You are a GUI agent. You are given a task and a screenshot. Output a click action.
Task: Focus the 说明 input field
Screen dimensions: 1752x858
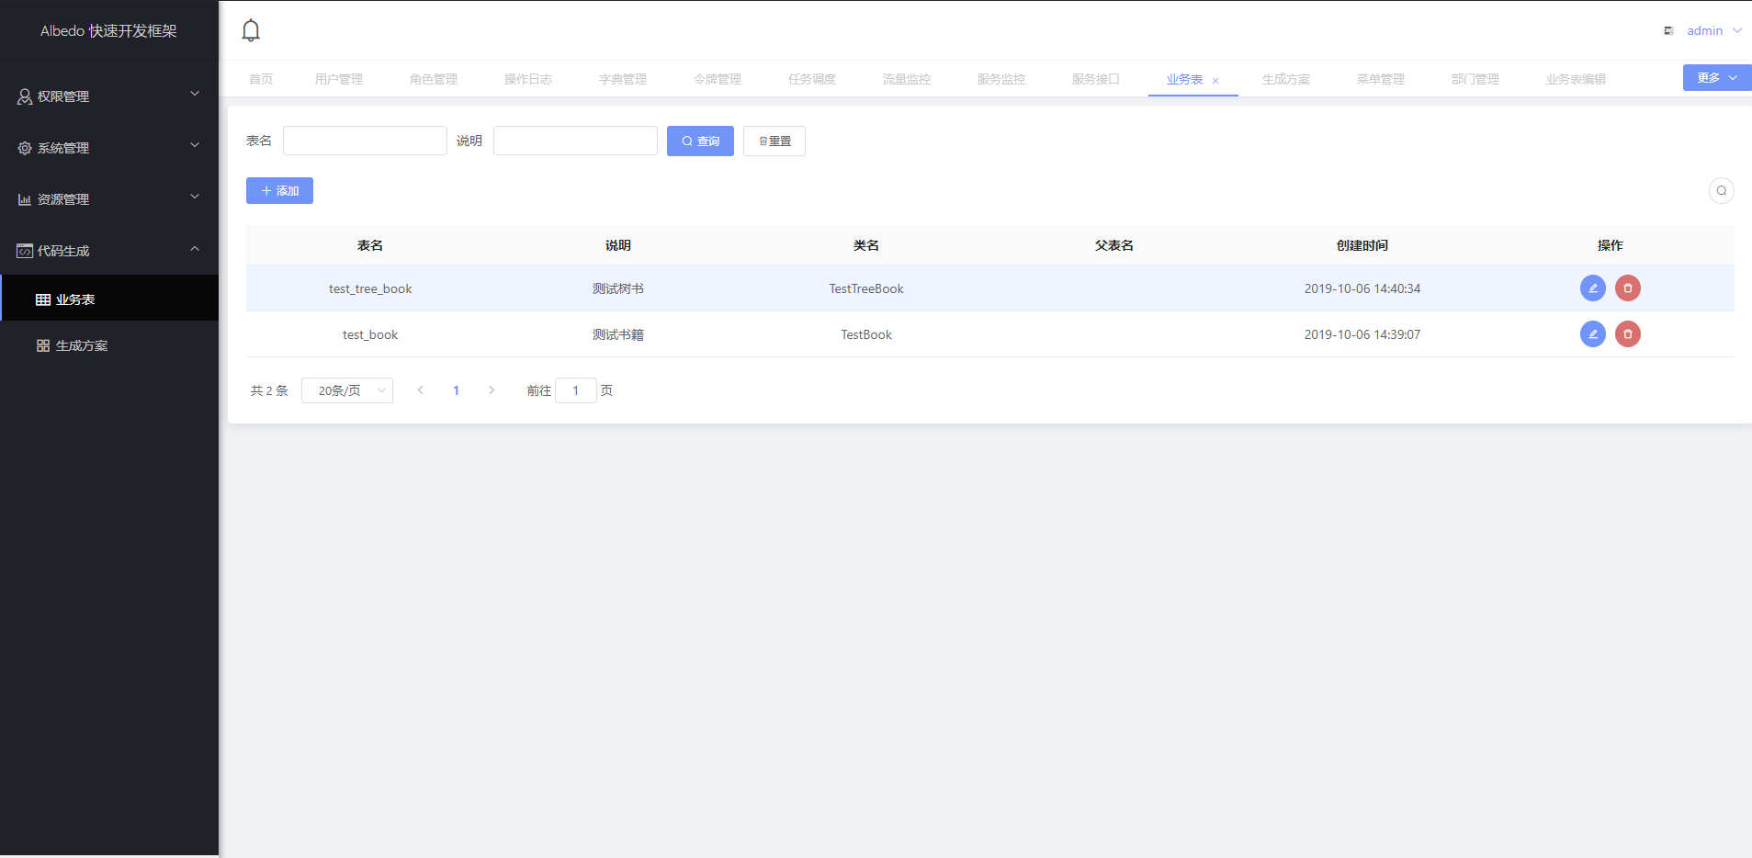click(575, 141)
